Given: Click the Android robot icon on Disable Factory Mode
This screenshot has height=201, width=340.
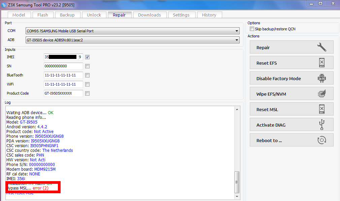Looking at the screenshot, I should point(322,78).
